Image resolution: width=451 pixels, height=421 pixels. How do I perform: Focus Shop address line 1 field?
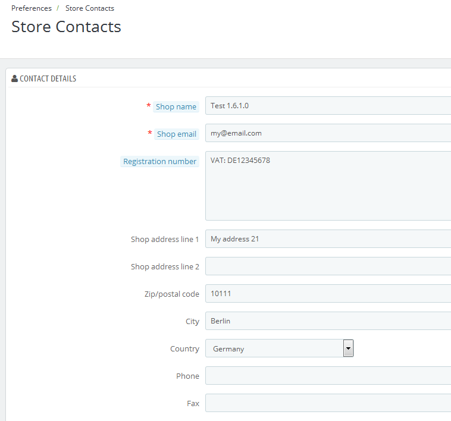(x=328, y=238)
